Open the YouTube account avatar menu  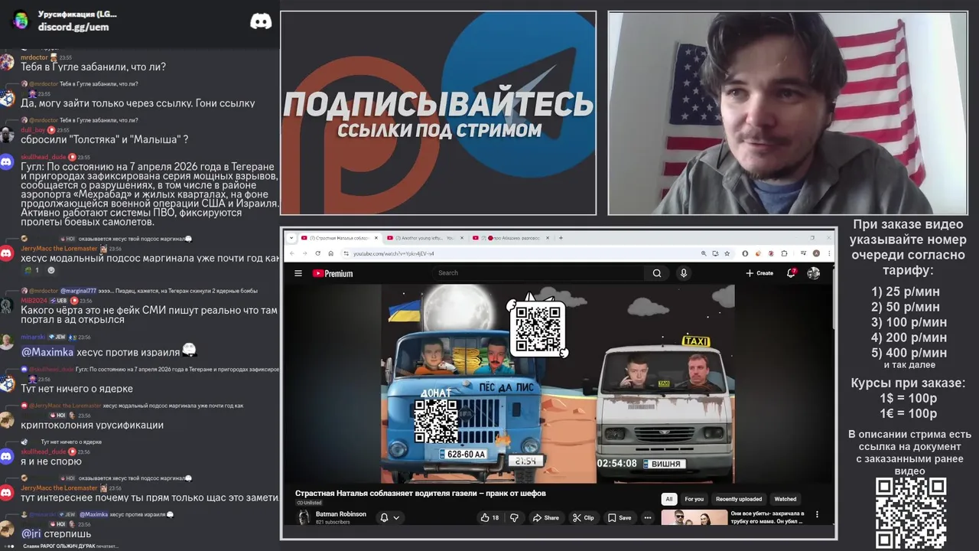[x=814, y=273]
